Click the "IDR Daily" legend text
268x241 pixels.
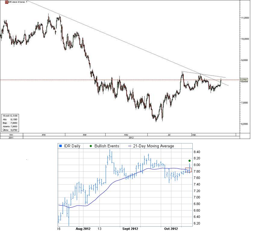[72, 146]
